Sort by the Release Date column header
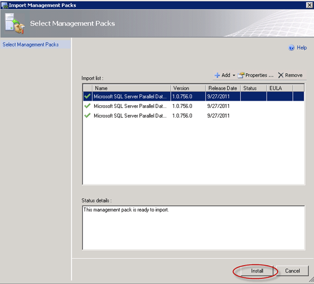This screenshot has width=314, height=284. [x=223, y=88]
